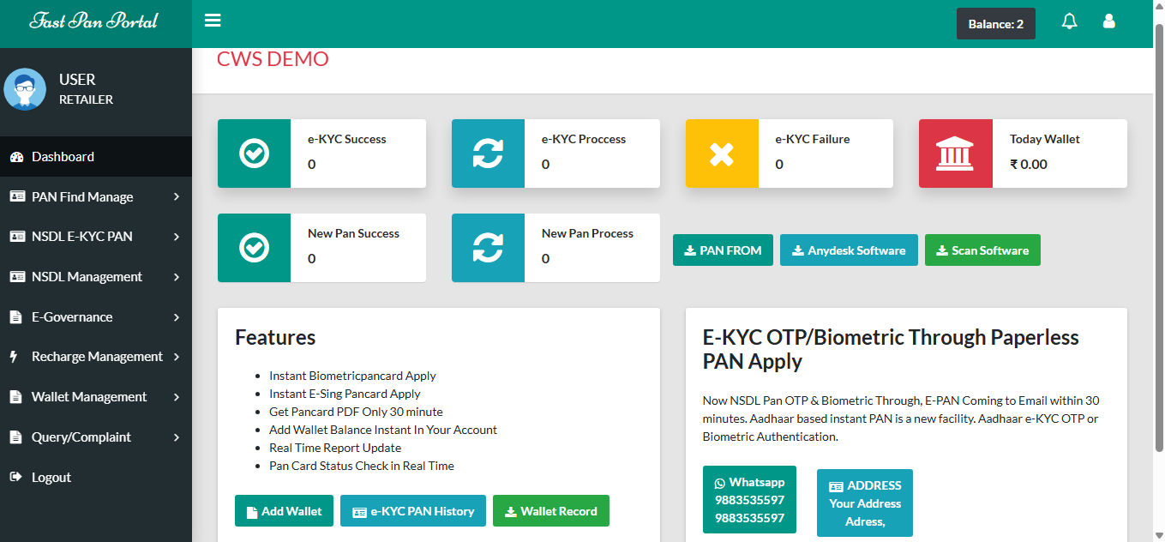
Task: Click the user avatar in sidebar
Action: (25, 89)
